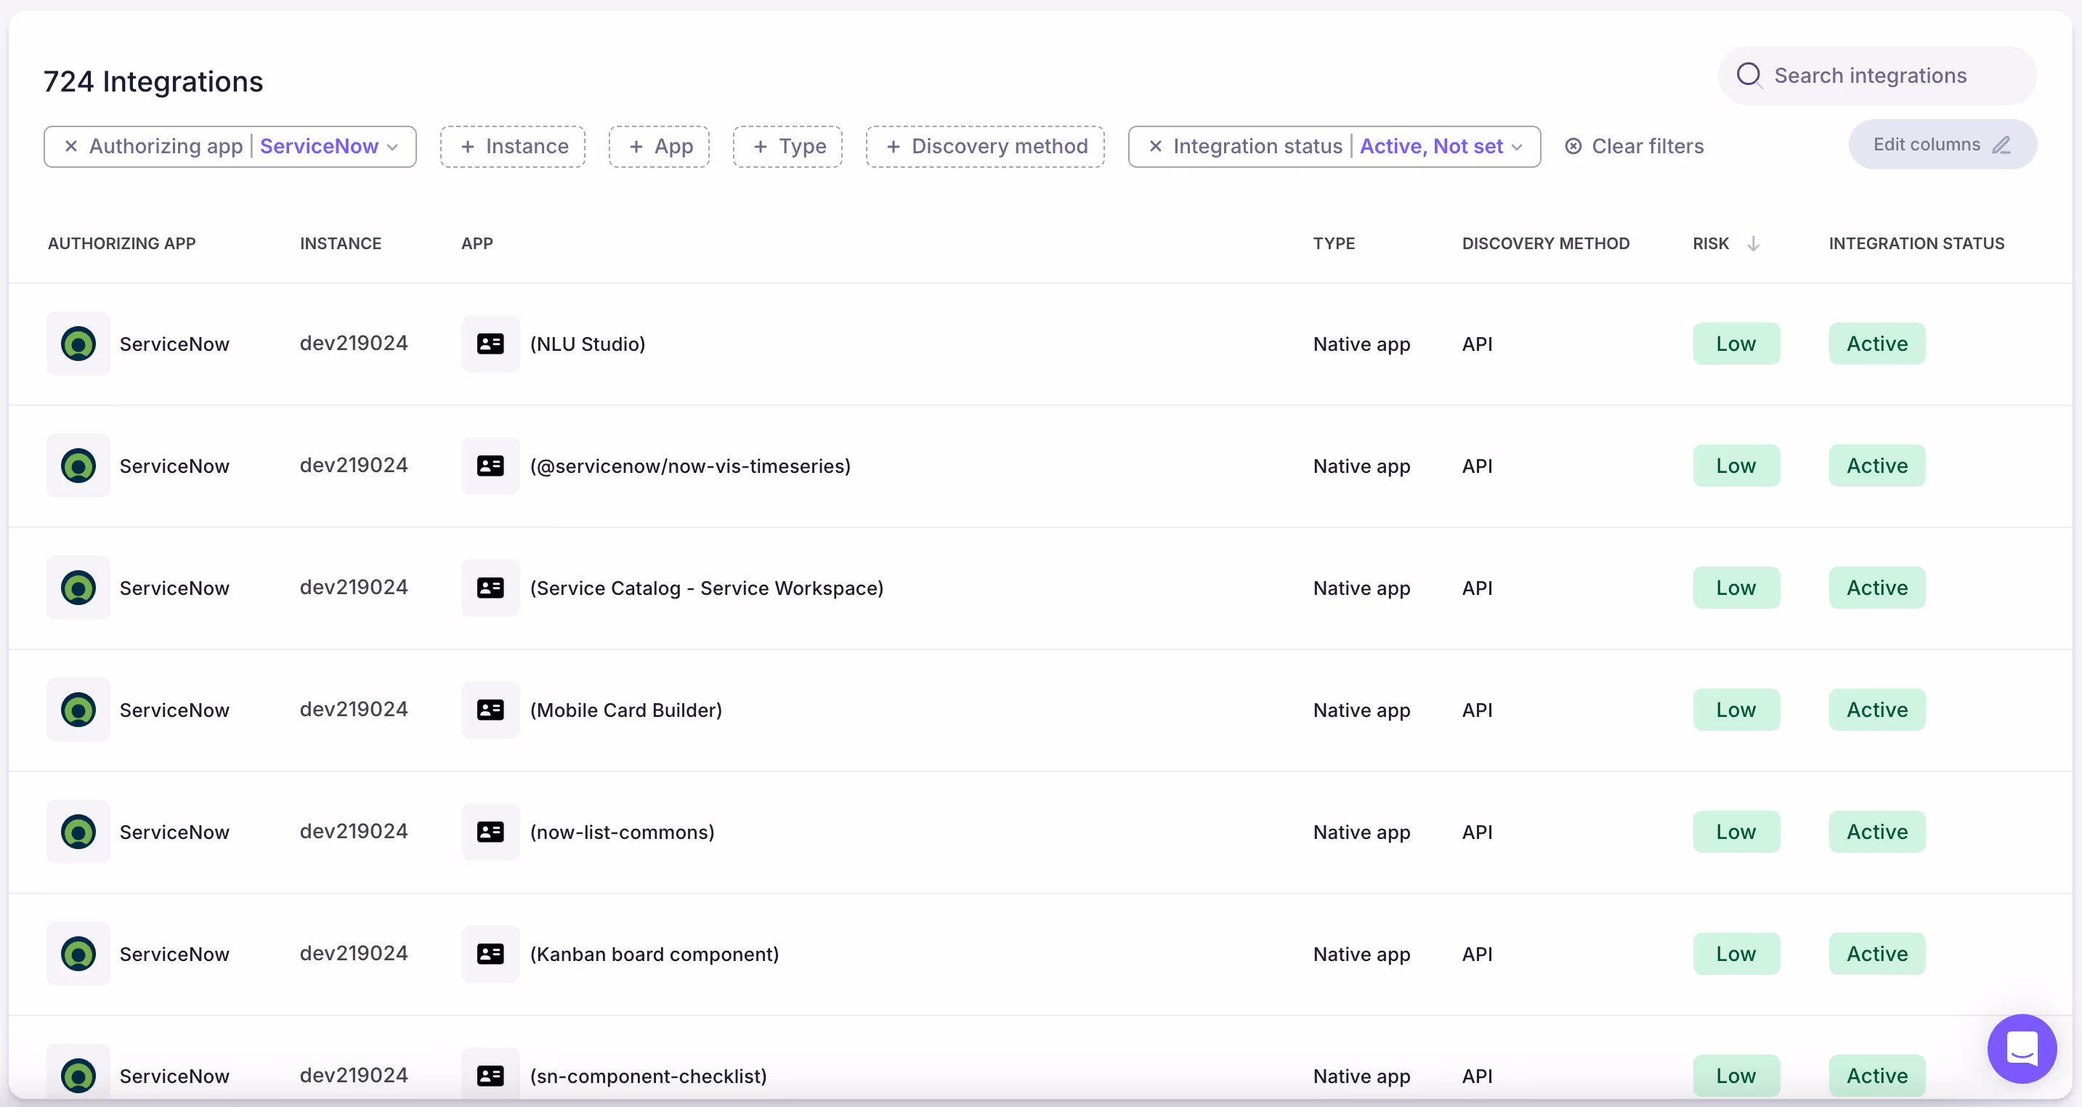Select the Instance filter chip

tap(512, 146)
